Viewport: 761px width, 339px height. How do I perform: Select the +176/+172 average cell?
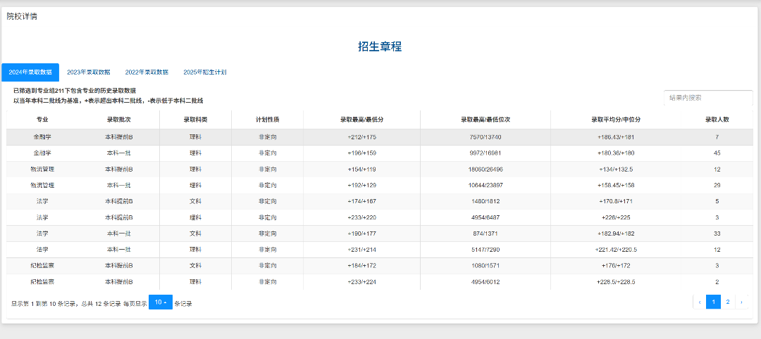pos(616,265)
